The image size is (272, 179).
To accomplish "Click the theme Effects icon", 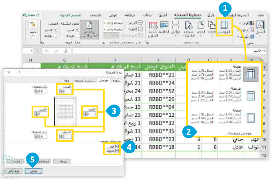I will click(x=252, y=36).
